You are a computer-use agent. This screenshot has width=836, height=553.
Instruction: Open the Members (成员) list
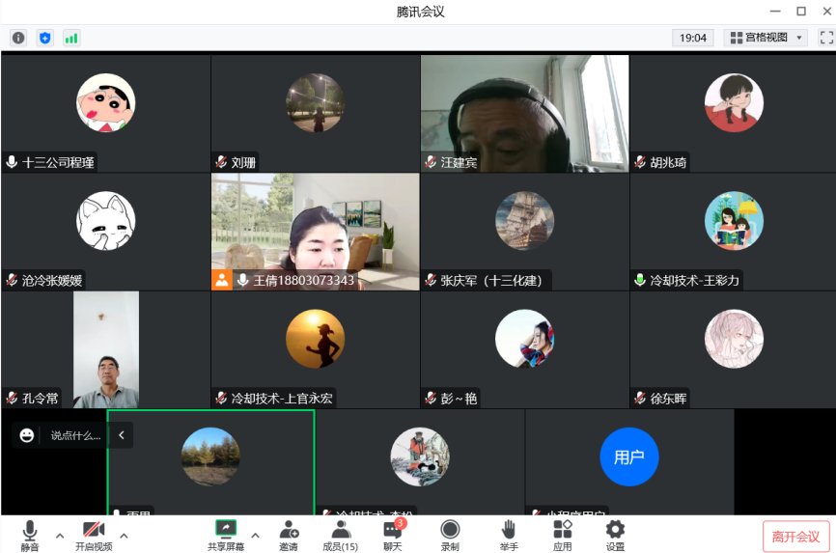click(340, 535)
